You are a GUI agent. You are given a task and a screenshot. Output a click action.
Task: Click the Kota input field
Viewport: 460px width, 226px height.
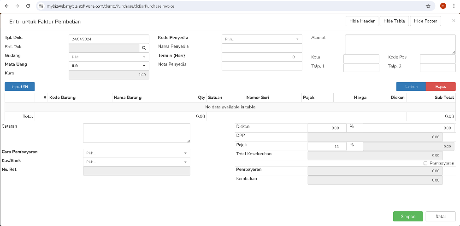pyautogui.click(x=361, y=59)
